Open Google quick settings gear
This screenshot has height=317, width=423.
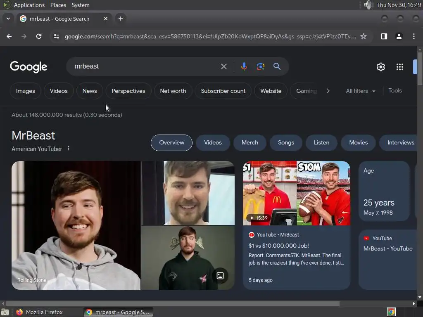pos(380,67)
